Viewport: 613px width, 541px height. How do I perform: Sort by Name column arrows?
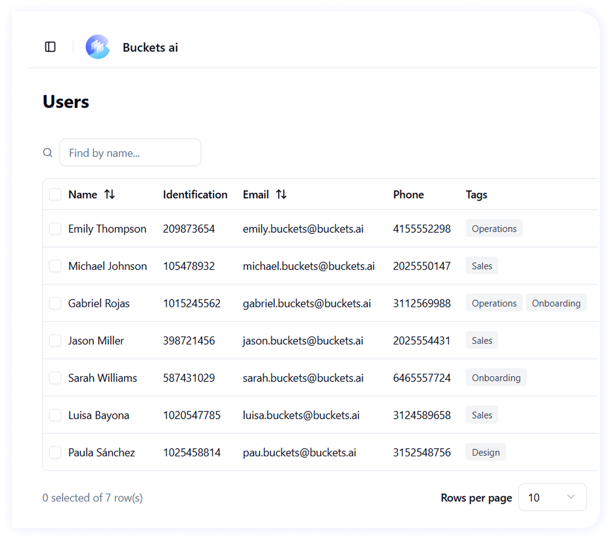coord(110,195)
